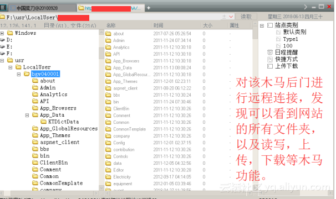Viewport: 336px width, 199px height.
Task: Click the Admin folder icon in file list
Action: pyautogui.click(x=108, y=40)
